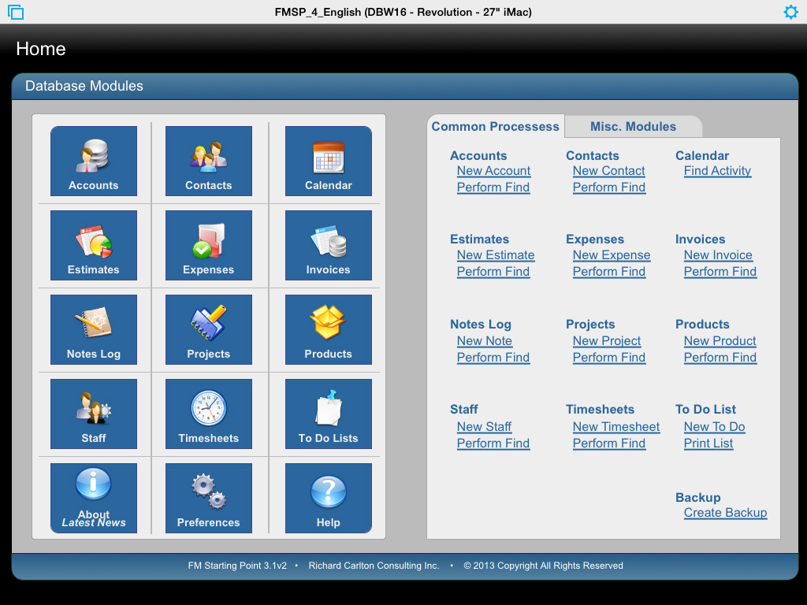Open the Invoices module icon
807x605 pixels.
point(329,245)
